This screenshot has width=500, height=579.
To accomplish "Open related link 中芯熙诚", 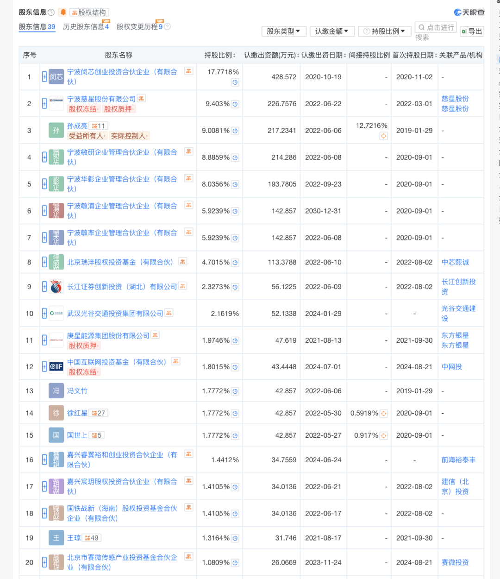I will point(455,262).
